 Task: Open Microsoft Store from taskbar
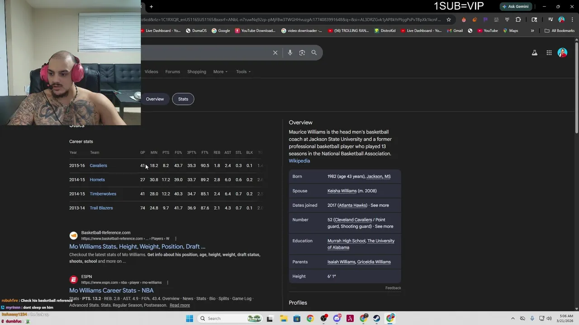[x=297, y=318]
